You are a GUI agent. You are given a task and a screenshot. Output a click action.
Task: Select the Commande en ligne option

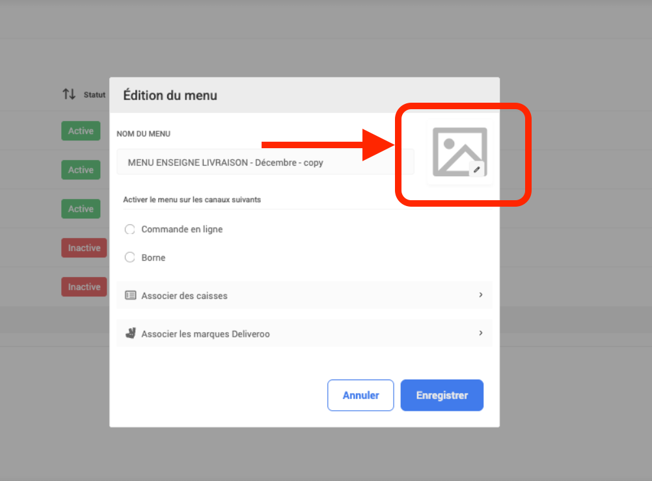pos(129,229)
